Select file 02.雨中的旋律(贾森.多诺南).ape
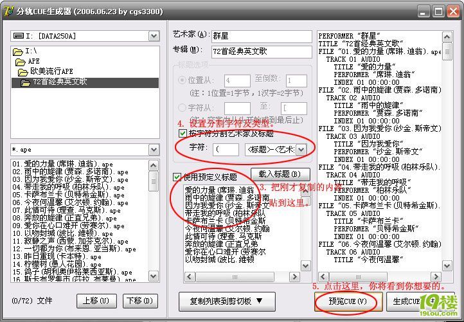The width and height of the screenshot is (464, 322). tap(70, 172)
